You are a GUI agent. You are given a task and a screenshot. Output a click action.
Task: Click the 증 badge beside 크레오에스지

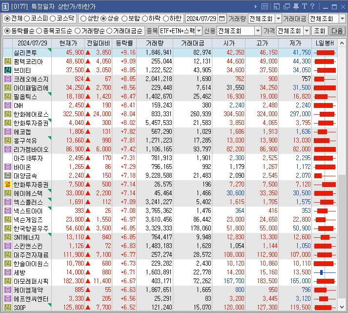click(x=7, y=79)
